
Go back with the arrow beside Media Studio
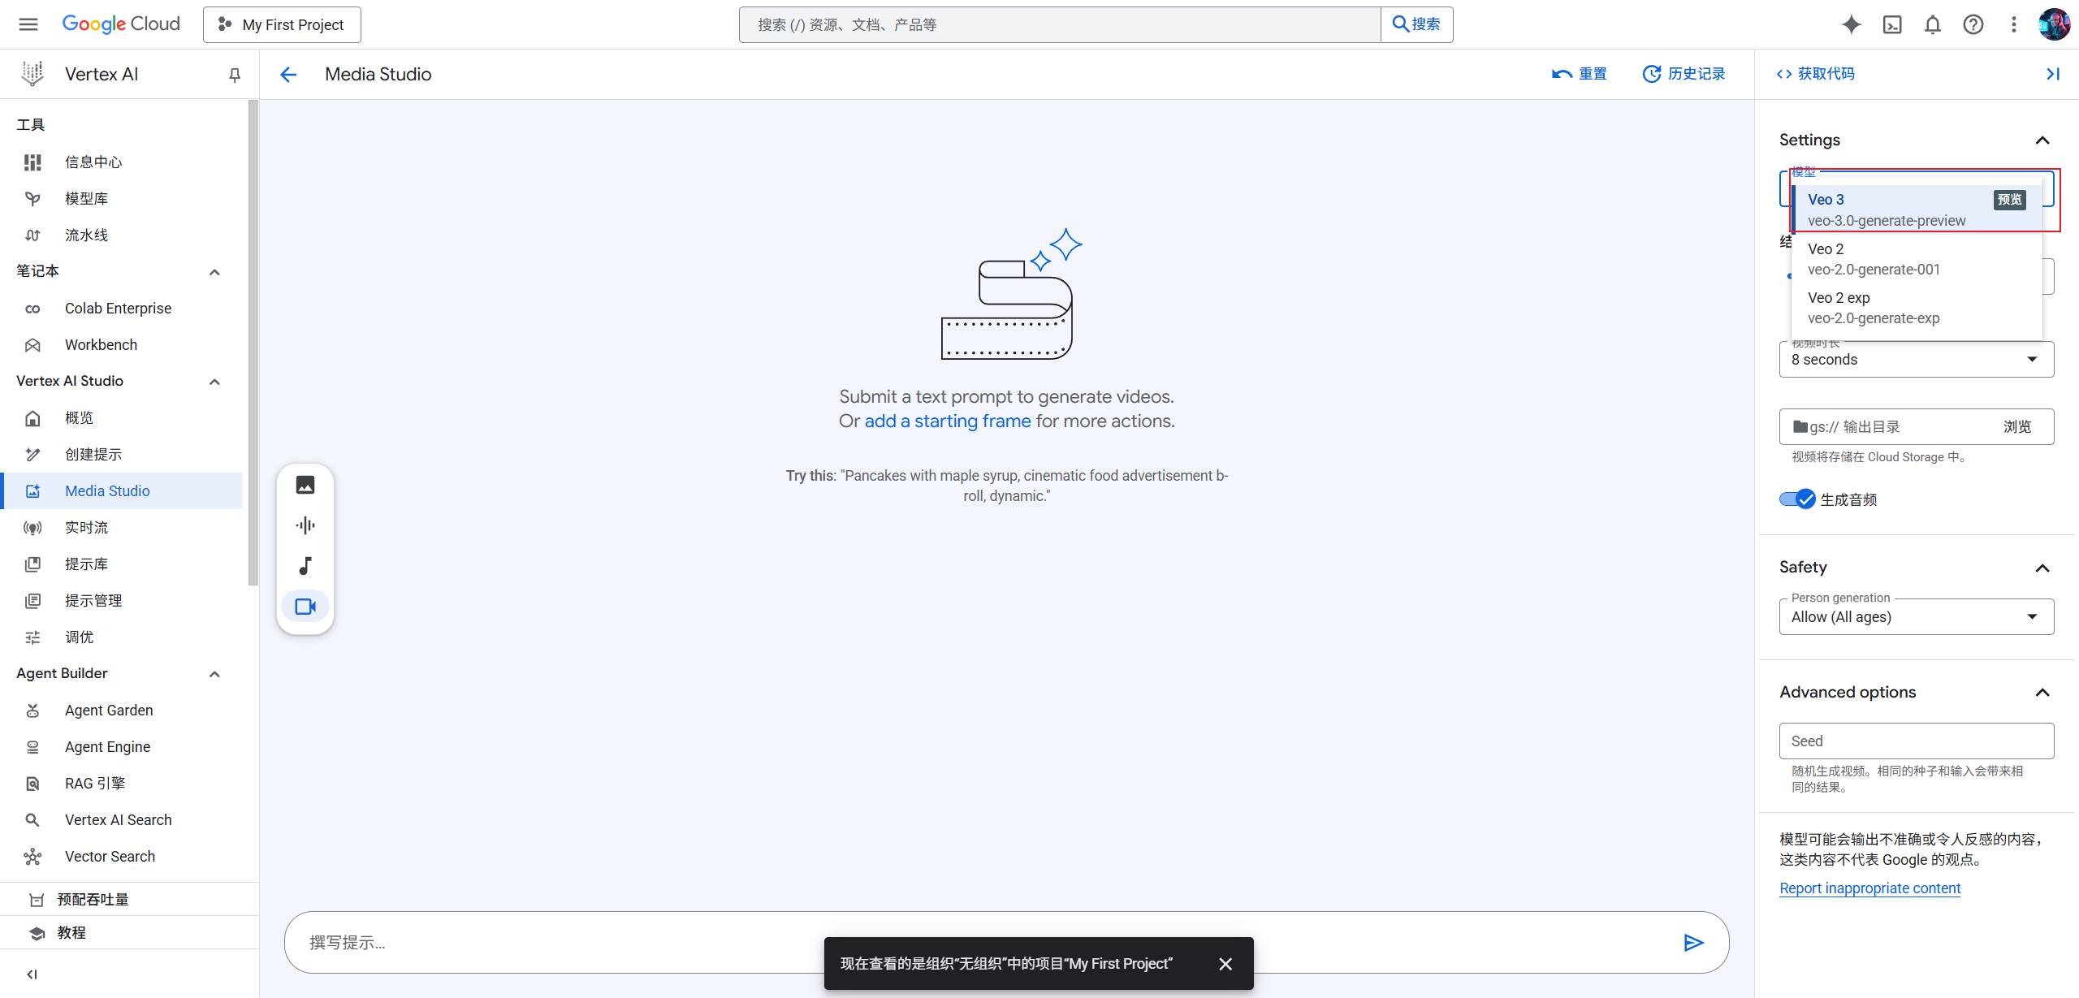pos(288,75)
